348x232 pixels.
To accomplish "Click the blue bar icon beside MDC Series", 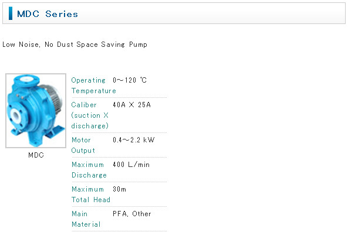I will tap(11, 13).
